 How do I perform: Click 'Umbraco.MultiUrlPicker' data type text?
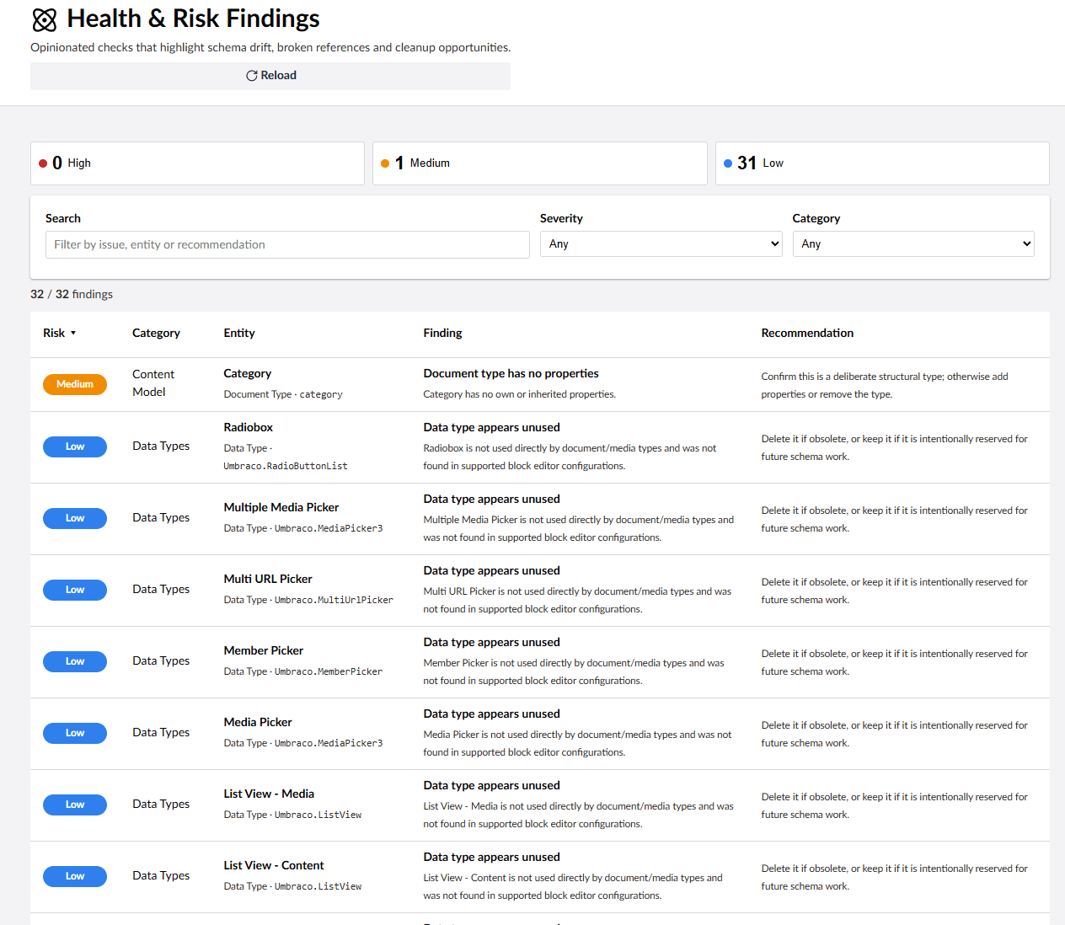pyautogui.click(x=334, y=601)
